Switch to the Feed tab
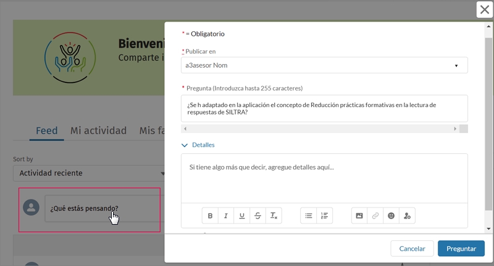494x266 pixels. pyautogui.click(x=47, y=131)
